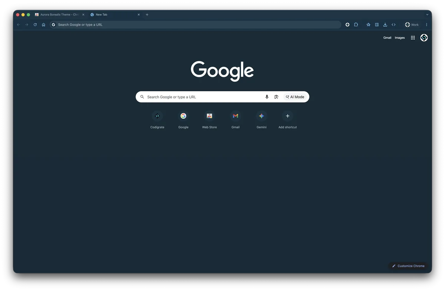
Task: Go forward with the forward arrow
Action: [x=27, y=25]
